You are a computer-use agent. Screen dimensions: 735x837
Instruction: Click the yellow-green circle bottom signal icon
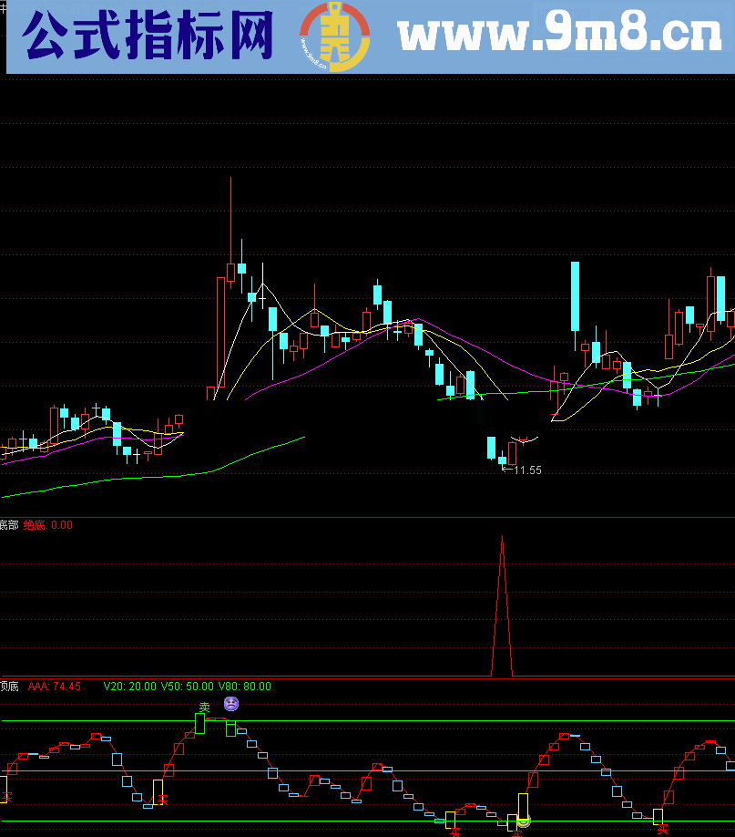pyautogui.click(x=523, y=821)
